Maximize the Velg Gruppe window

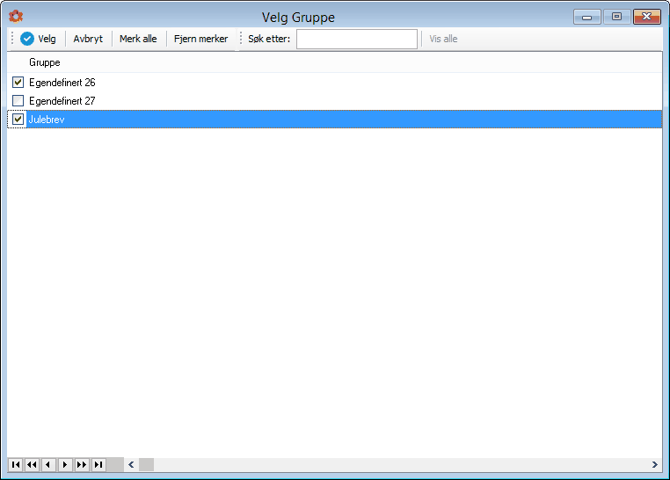[616, 17]
